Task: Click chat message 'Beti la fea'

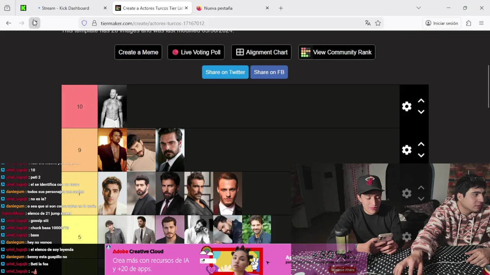Action: tap(39, 264)
